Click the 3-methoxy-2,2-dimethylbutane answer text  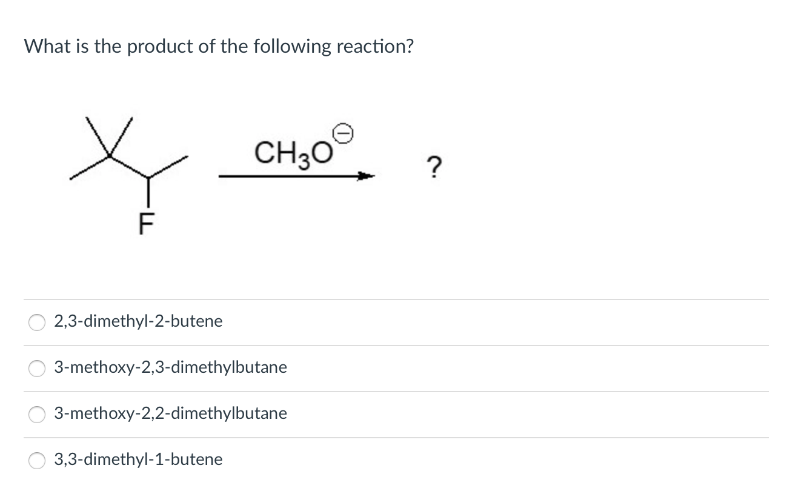170,413
